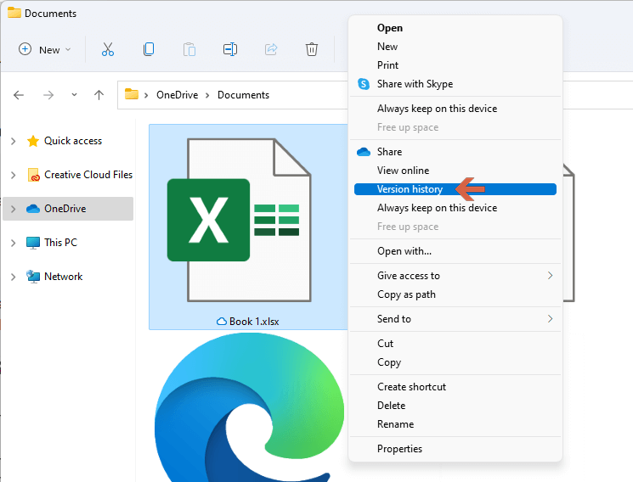Click the Documents title bar folder icon
The width and height of the screenshot is (633, 482).
[14, 13]
